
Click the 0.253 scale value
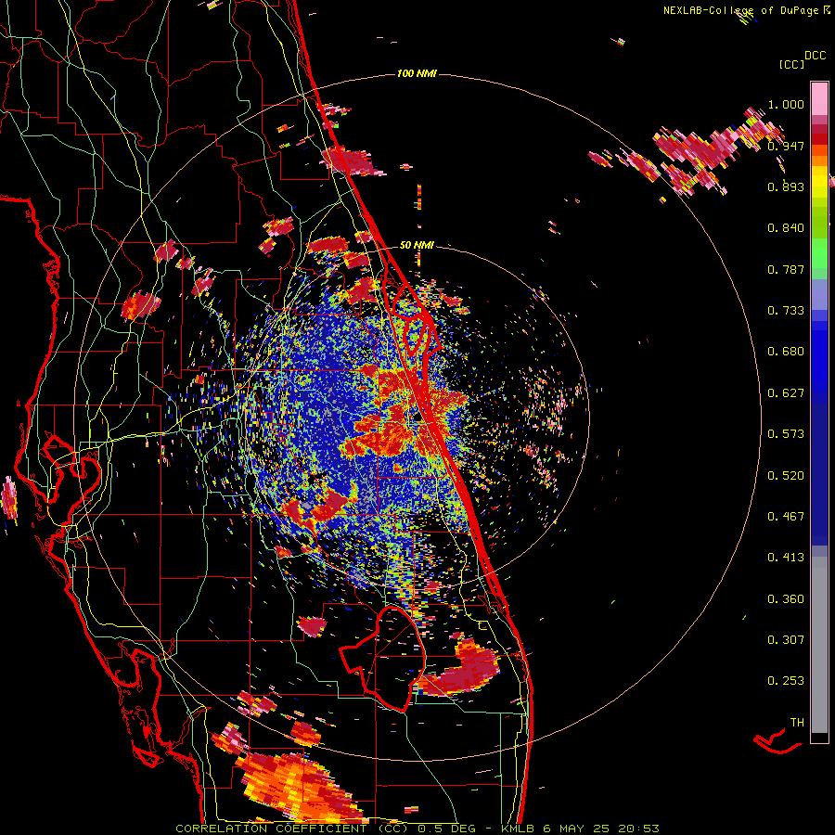tap(786, 681)
